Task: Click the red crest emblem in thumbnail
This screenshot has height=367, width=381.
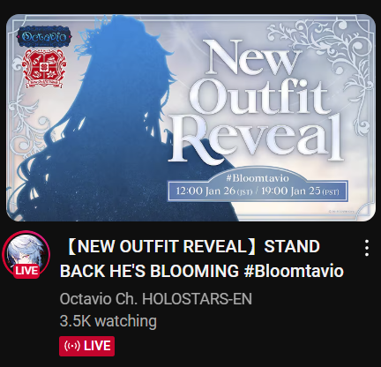Action: 44,69
